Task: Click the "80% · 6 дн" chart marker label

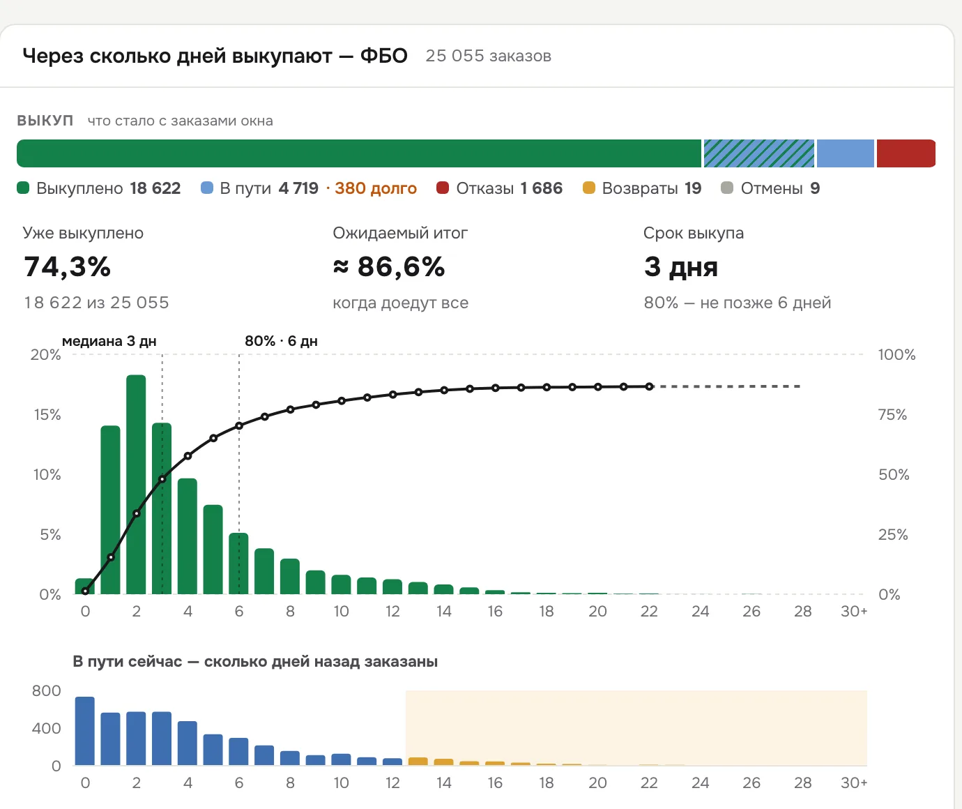Action: coord(281,341)
